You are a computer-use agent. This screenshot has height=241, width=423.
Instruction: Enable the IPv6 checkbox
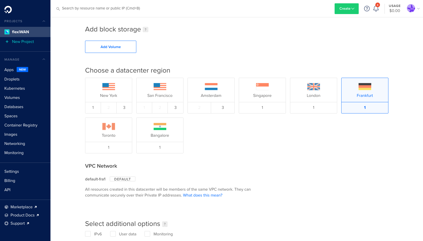pyautogui.click(x=88, y=234)
